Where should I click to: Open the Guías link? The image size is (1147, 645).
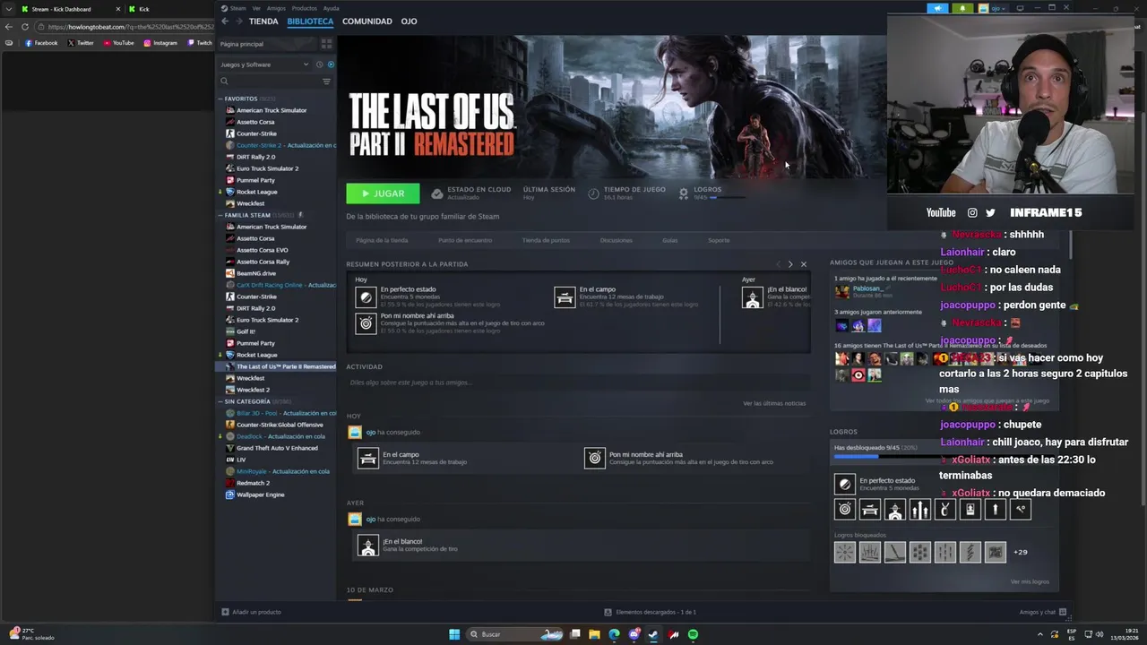point(670,240)
